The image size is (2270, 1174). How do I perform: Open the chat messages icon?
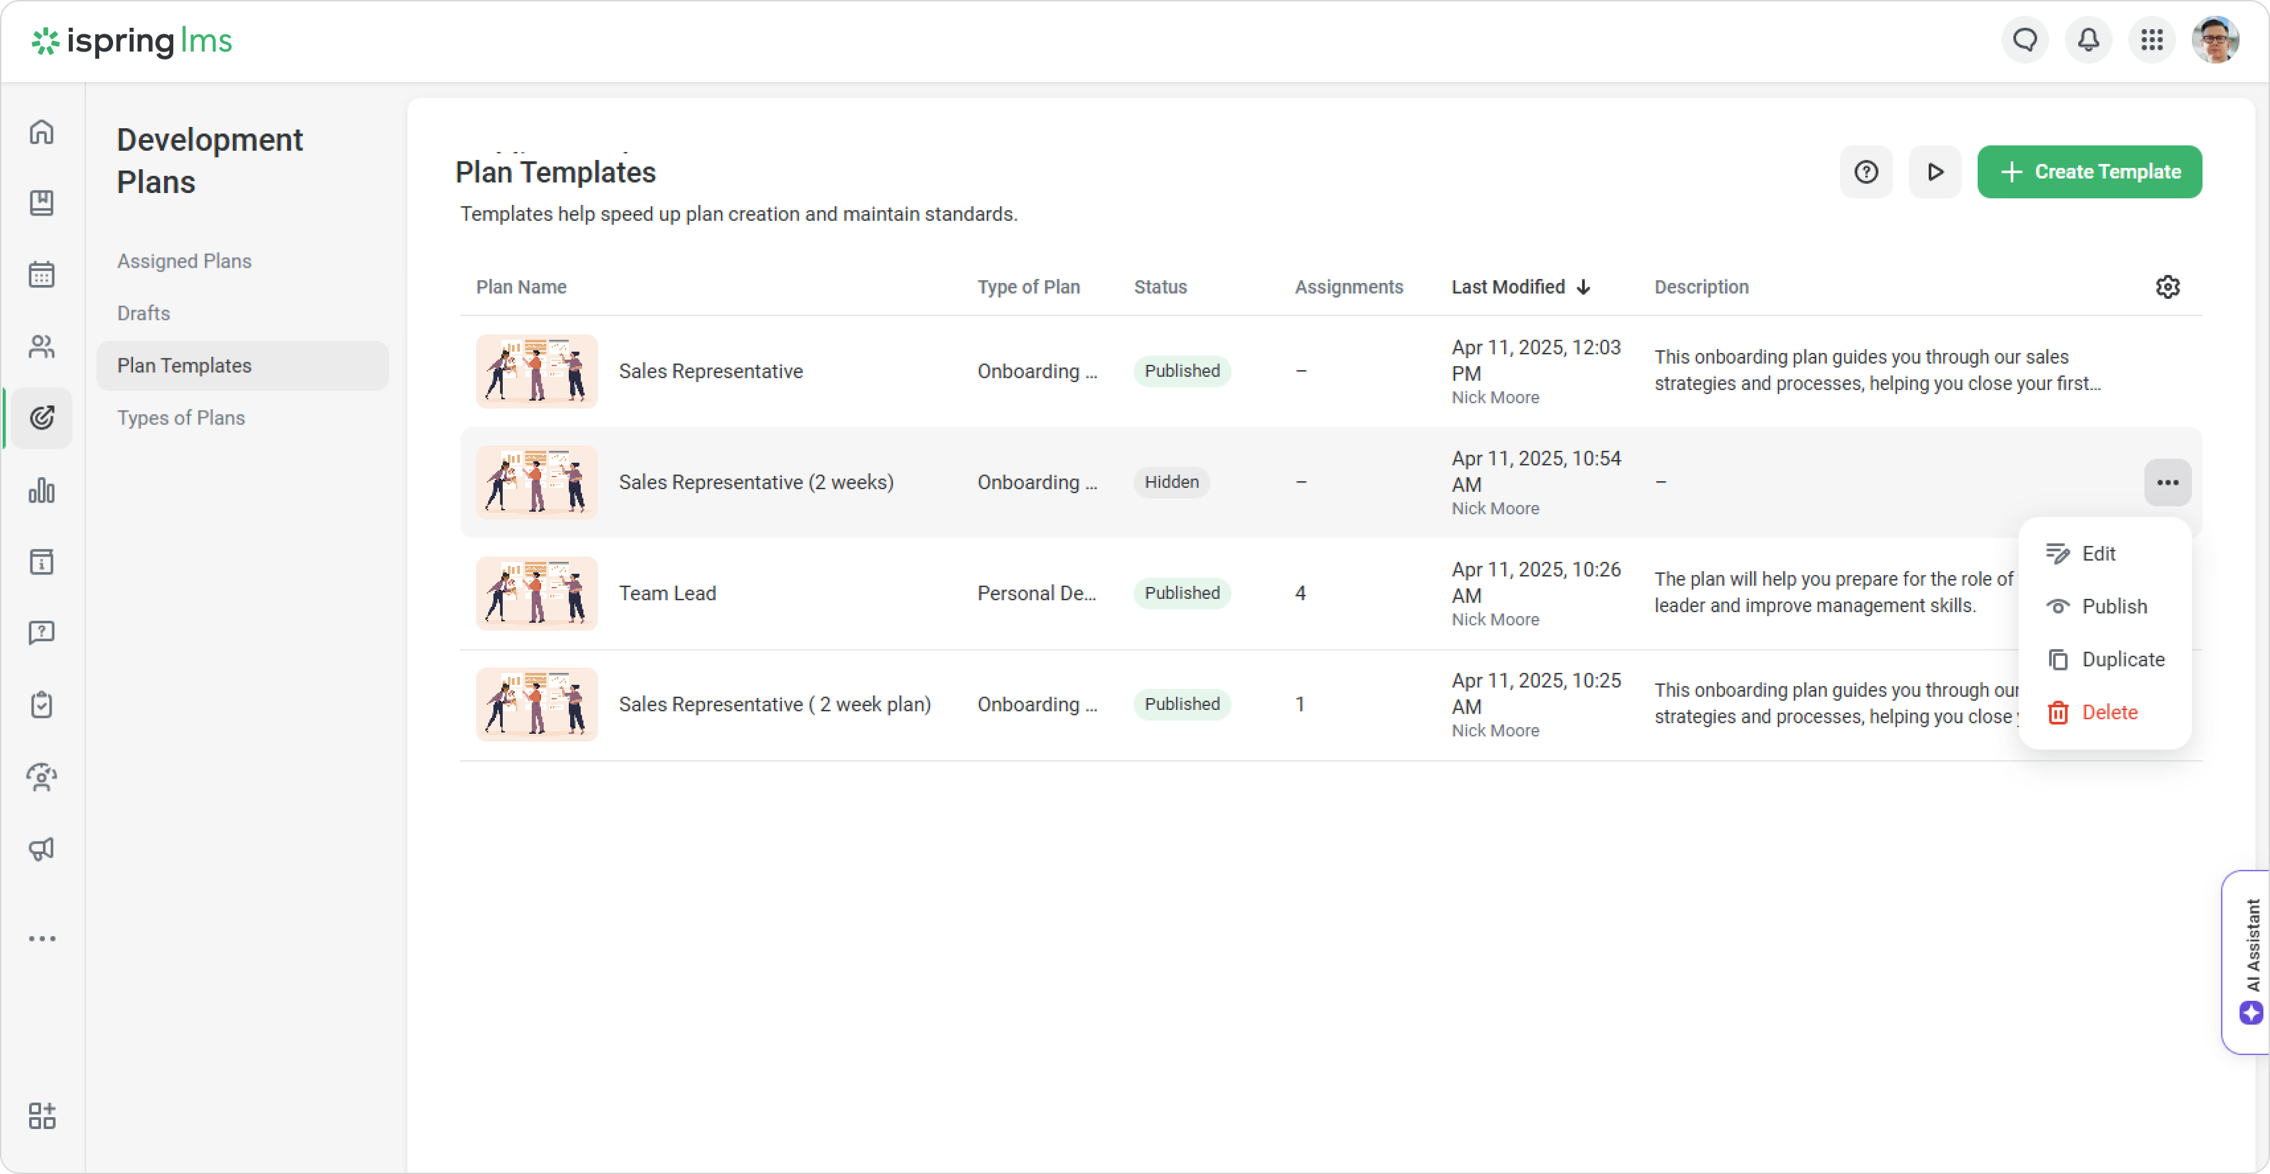tap(2025, 40)
